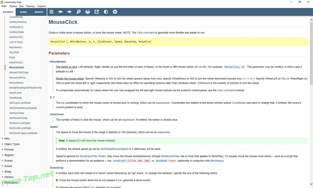Follow the Click command link in the intro
The width and height of the screenshot is (313, 188).
(146, 33)
